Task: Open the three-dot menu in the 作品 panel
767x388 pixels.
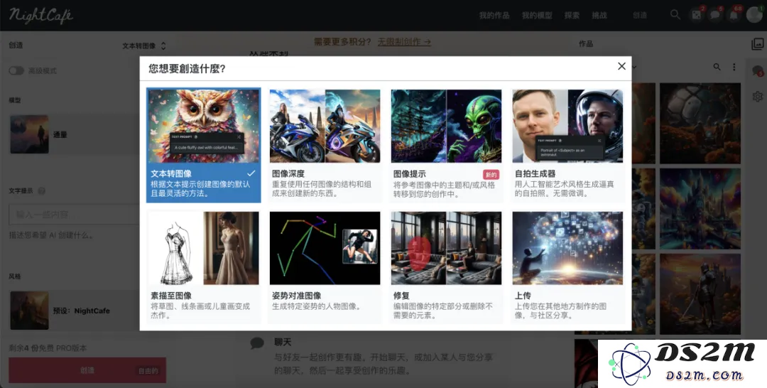Action: [734, 67]
